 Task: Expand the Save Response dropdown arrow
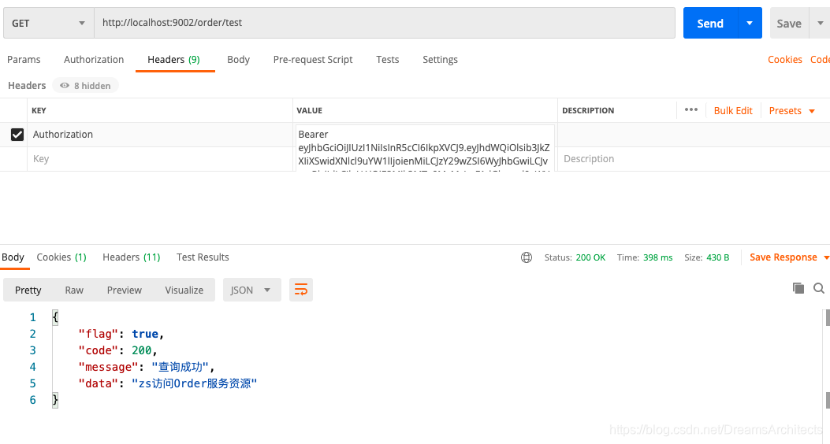tap(826, 257)
